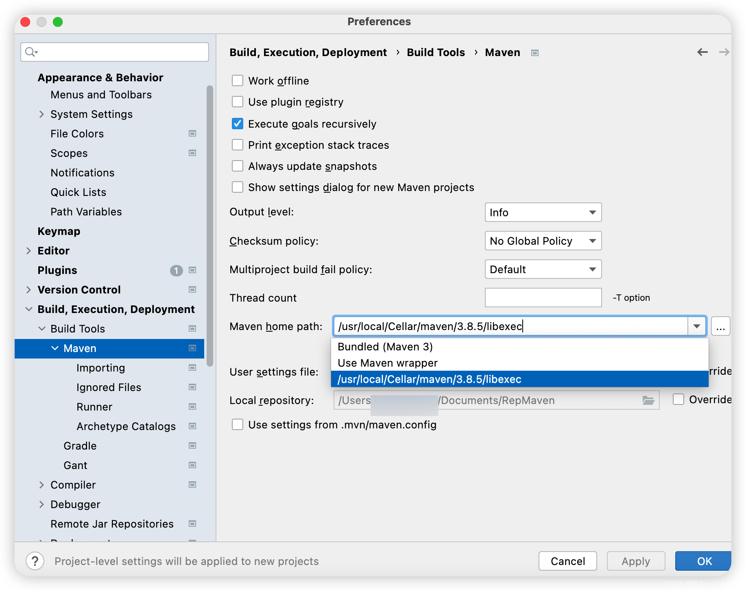
Task: Browse Maven home path with ... button
Action: [720, 326]
